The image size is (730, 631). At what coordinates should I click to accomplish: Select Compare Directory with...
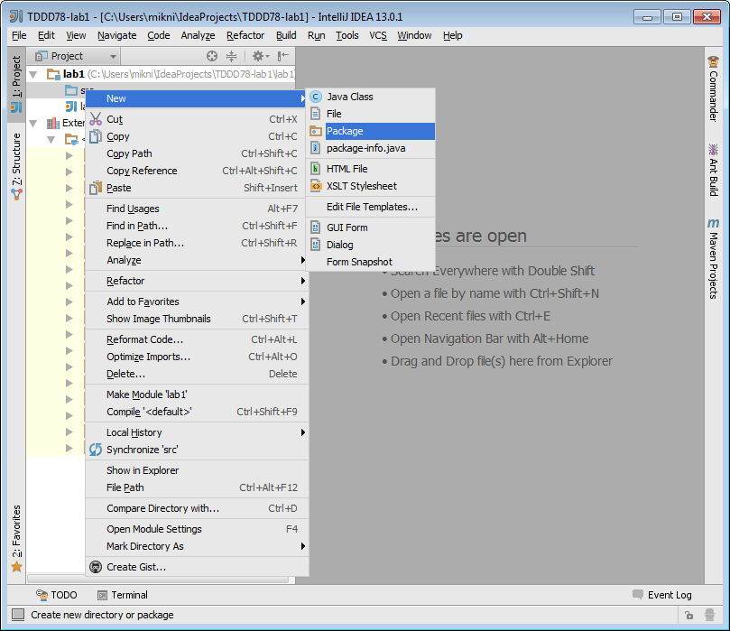[x=197, y=508]
